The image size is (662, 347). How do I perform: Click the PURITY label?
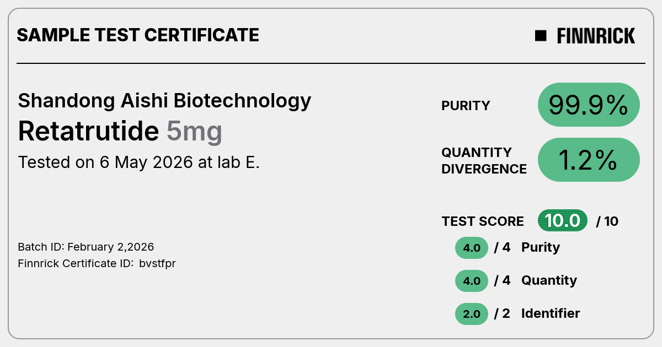pyautogui.click(x=466, y=106)
